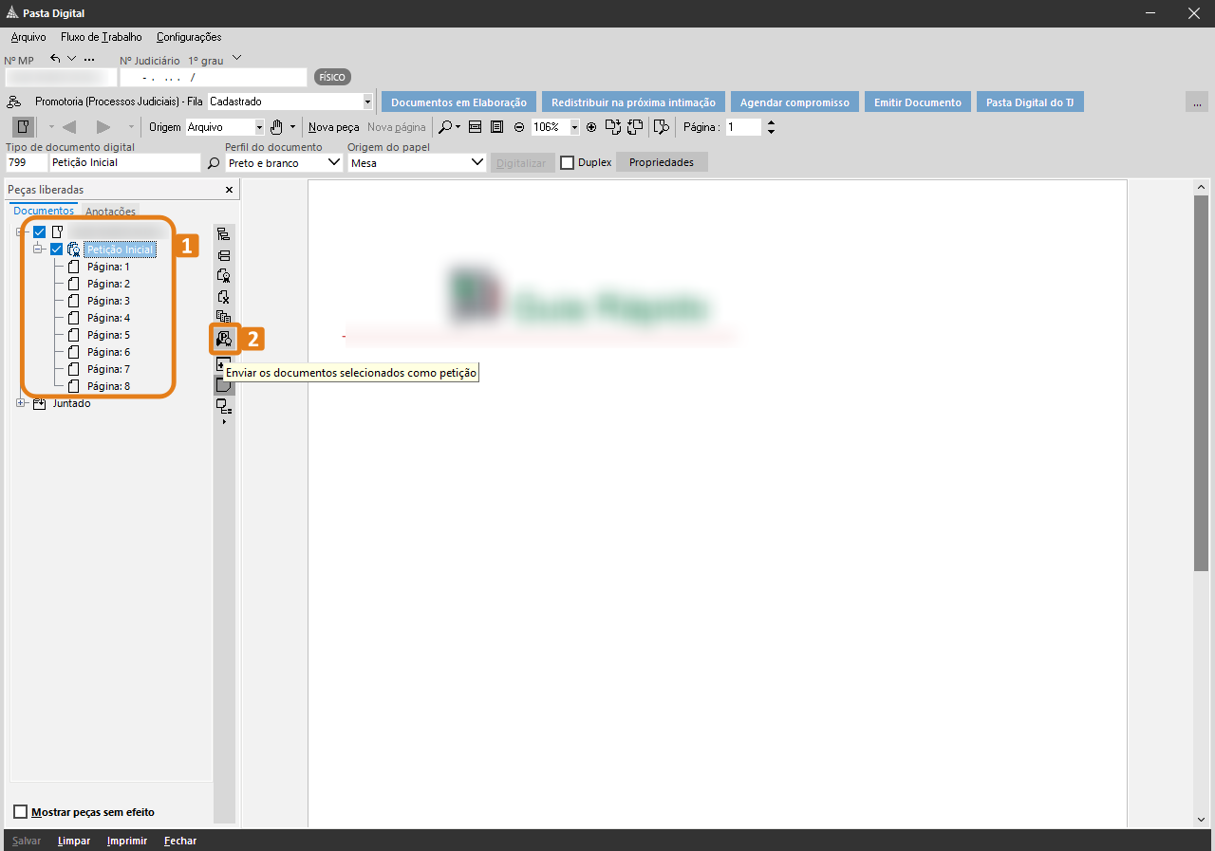Close the Peças liberadas panel
This screenshot has width=1215, height=851.
(229, 190)
